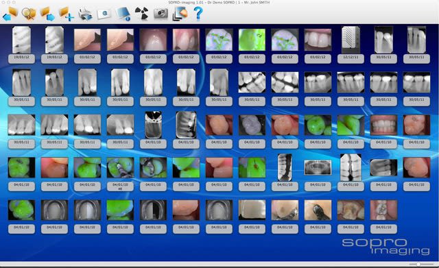Click the add folder plus icon
Viewport: 439px width, 268px height.
[x=67, y=14]
